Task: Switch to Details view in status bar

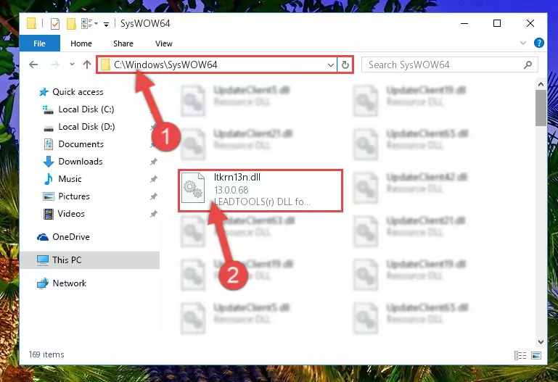Action: (520, 355)
